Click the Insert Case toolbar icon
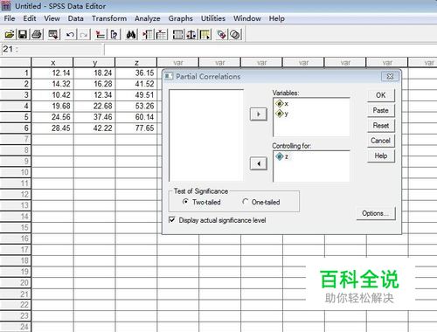This screenshot has width=437, height=332. [x=148, y=35]
